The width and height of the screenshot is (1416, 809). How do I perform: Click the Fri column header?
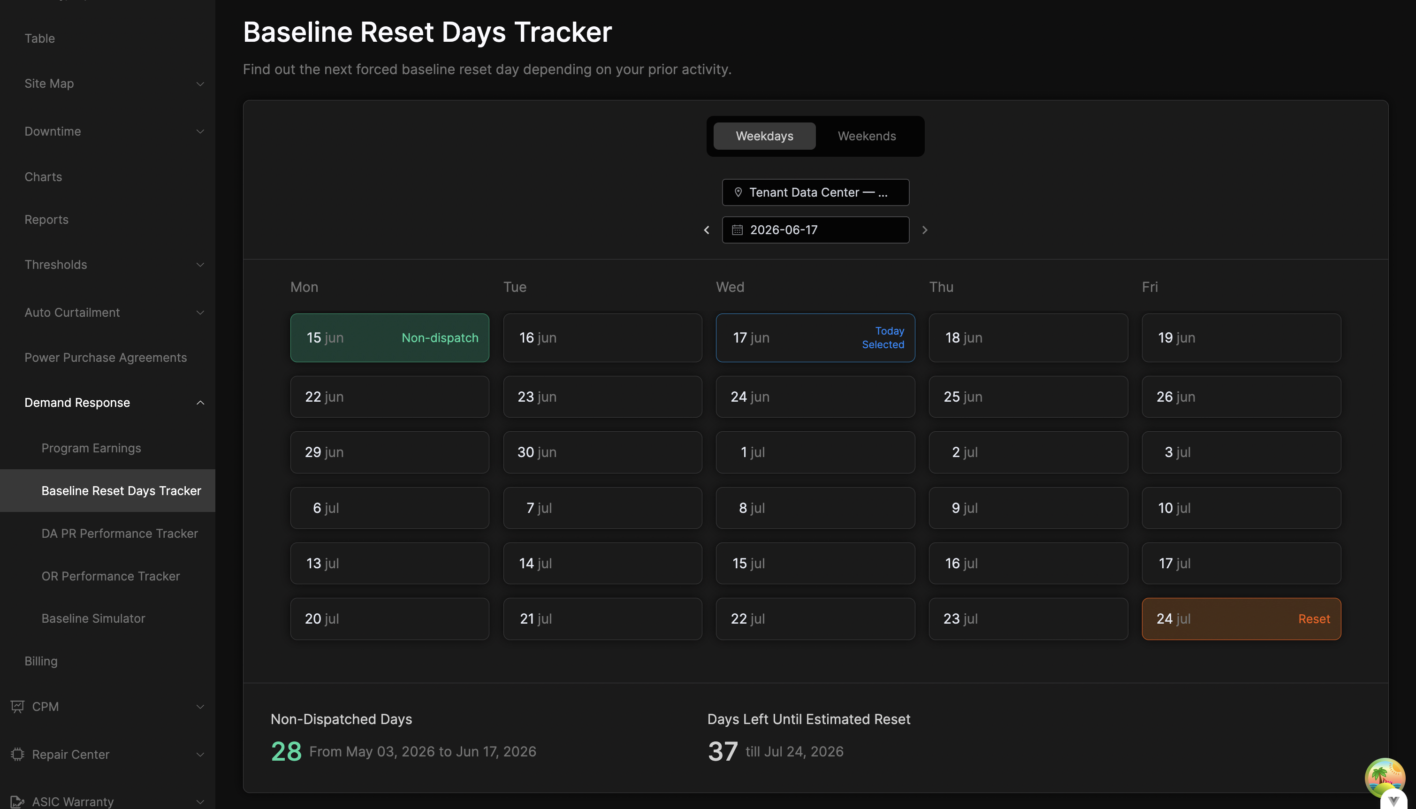coord(1150,287)
